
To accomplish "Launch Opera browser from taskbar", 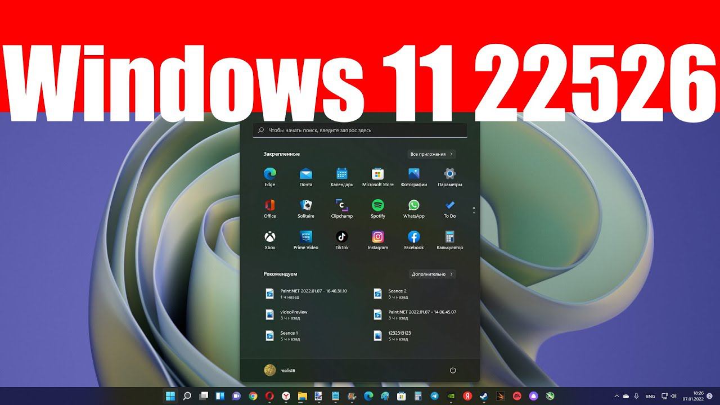I will [x=269, y=396].
